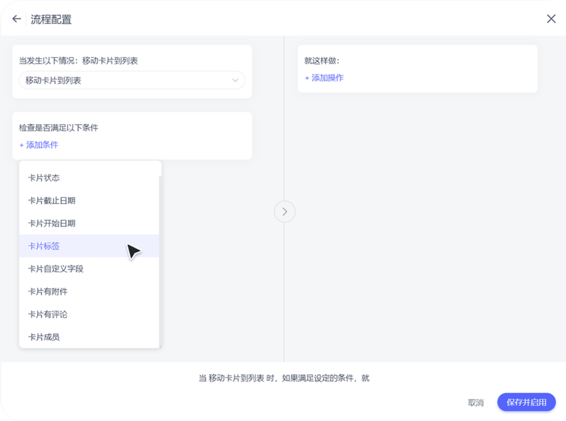Screen dimensions: 566x421
Task: Open the 移动卡片到列表 trigger select box
Action: pos(132,81)
